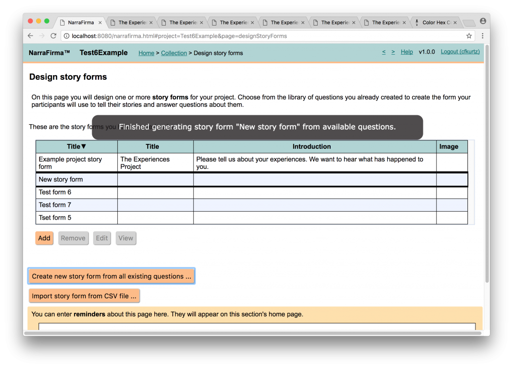Toggle the Title column sort order

[x=76, y=145]
